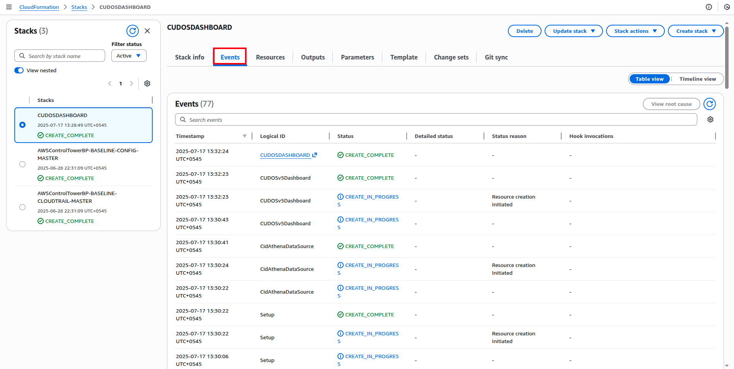This screenshot has height=369, width=734.
Task: Navigate to the CloudFormation breadcrumb link
Action: pyautogui.click(x=39, y=7)
